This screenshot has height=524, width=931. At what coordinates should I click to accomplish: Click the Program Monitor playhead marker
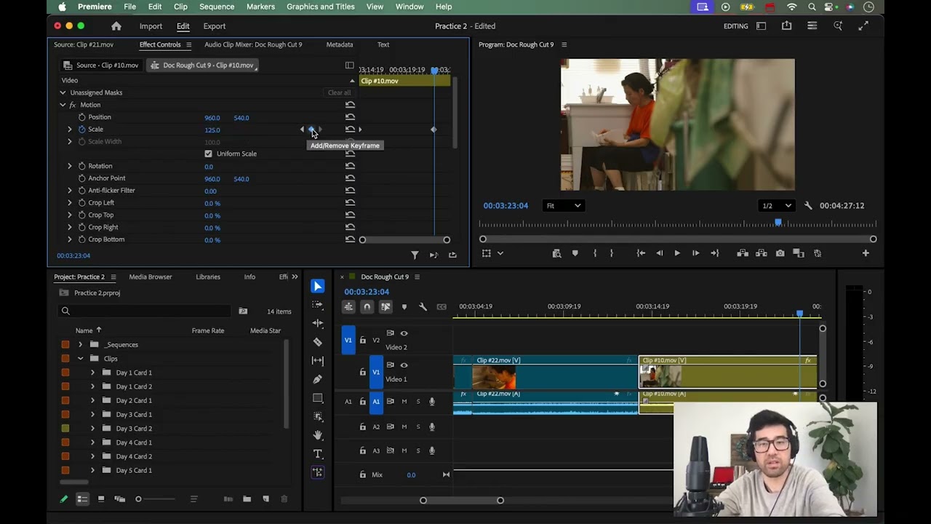[778, 223]
